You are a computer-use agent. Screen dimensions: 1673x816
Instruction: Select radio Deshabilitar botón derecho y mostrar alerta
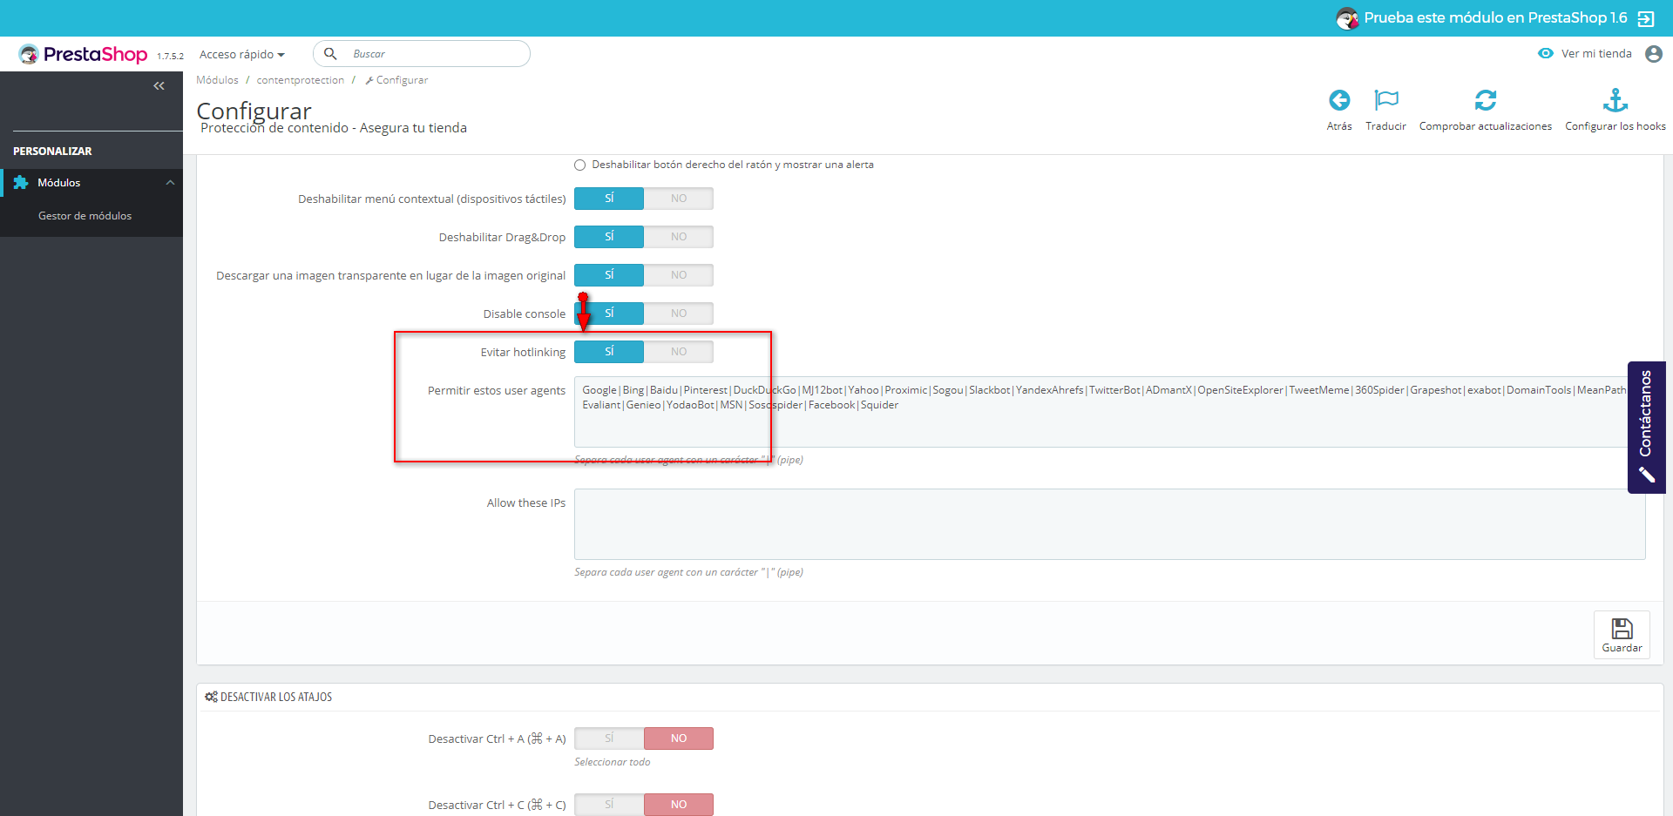click(580, 165)
